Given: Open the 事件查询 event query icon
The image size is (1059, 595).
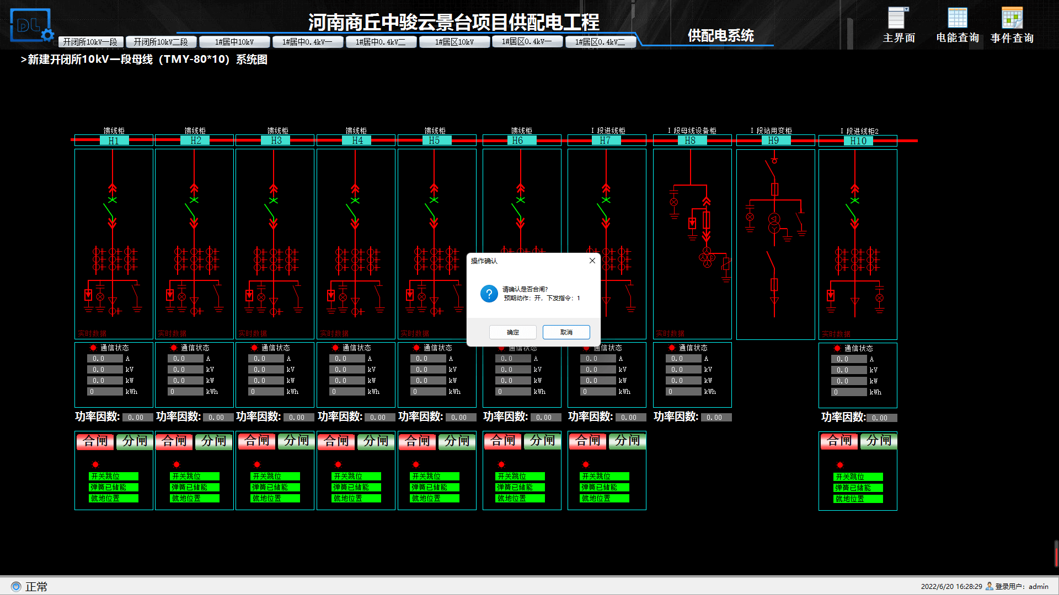Looking at the screenshot, I should [x=1012, y=18].
